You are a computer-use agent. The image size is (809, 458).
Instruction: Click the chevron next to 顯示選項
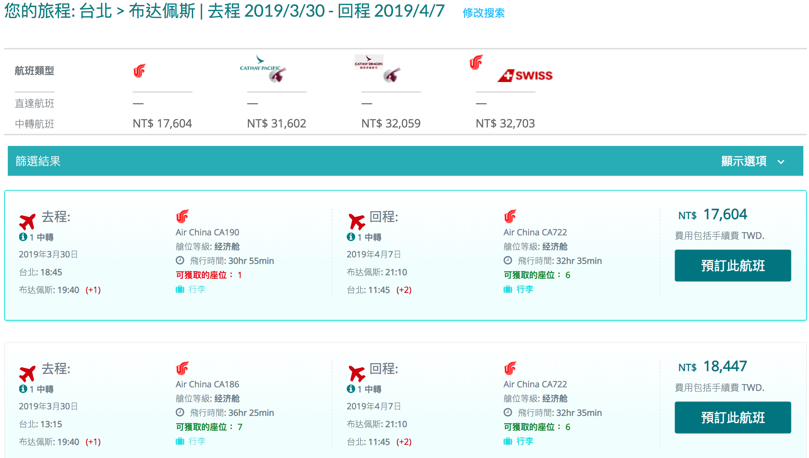pyautogui.click(x=781, y=162)
